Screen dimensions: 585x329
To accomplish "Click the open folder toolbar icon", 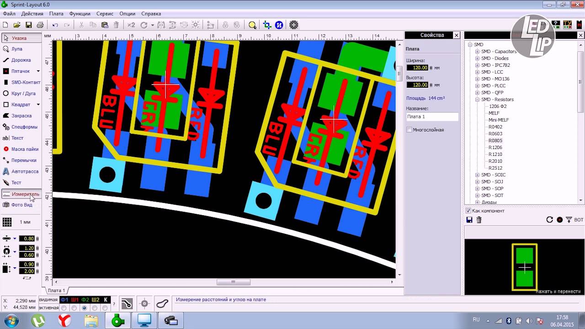I will click(17, 25).
